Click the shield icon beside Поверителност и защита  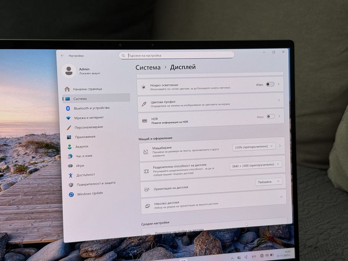point(71,185)
